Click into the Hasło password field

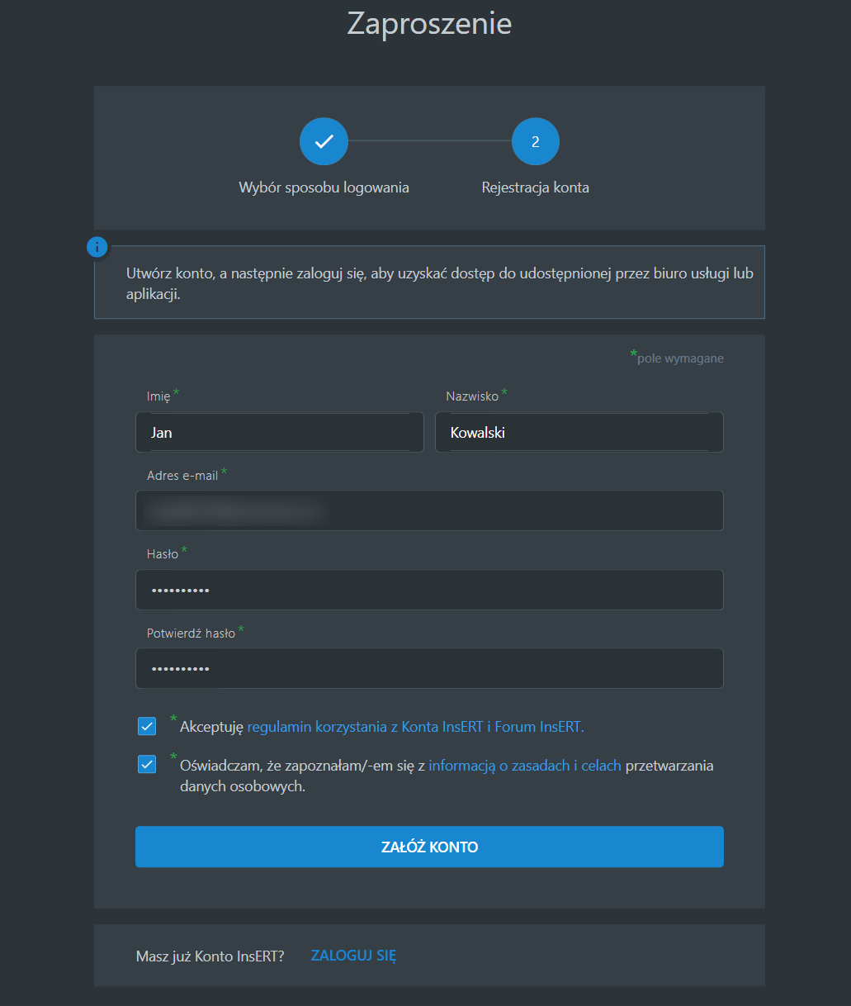[x=429, y=590]
